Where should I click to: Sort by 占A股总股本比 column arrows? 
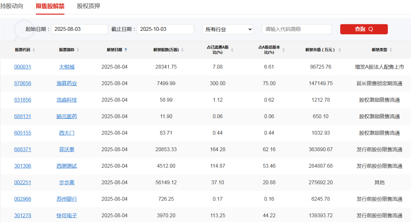coord(284,50)
